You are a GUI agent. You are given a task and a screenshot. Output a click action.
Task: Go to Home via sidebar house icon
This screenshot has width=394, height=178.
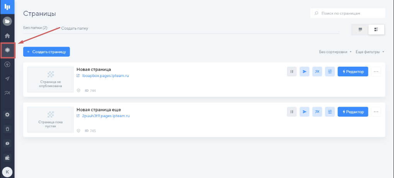(x=7, y=36)
